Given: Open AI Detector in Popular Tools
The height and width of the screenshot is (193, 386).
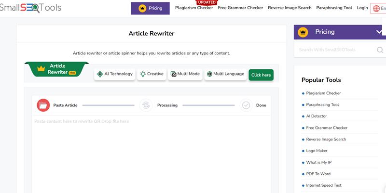Looking at the screenshot, I should tap(317, 116).
